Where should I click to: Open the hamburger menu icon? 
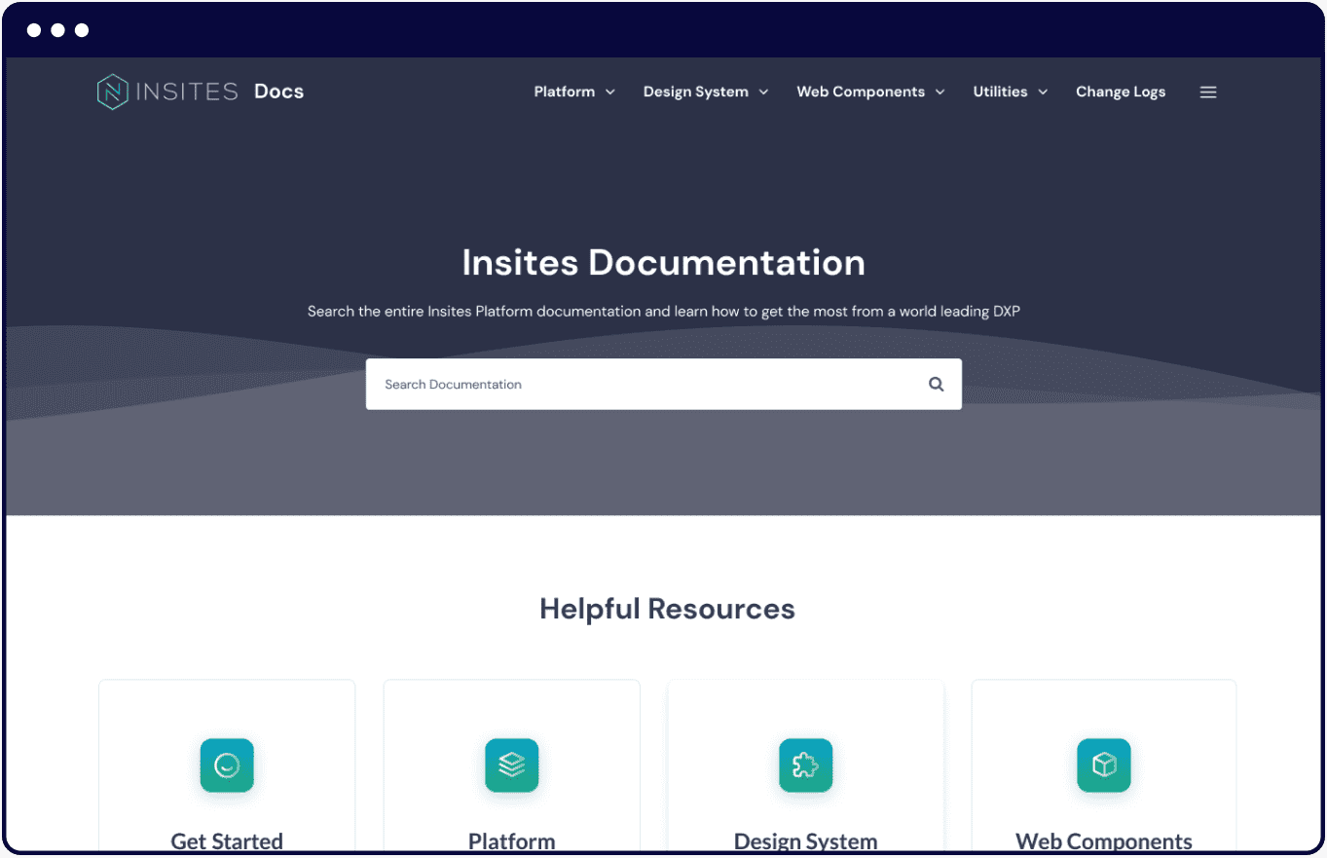1208,93
